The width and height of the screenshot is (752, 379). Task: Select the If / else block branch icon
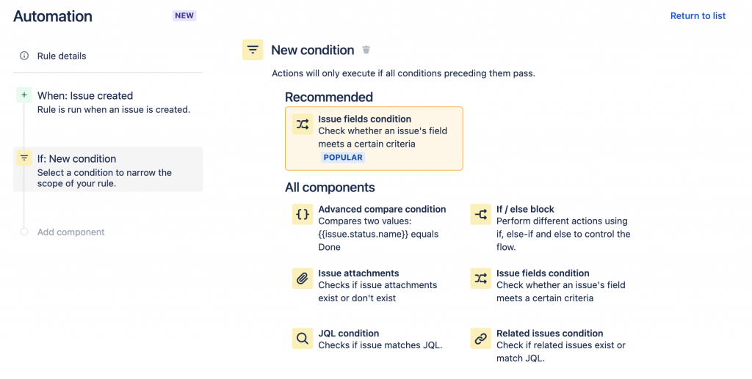[x=481, y=214]
